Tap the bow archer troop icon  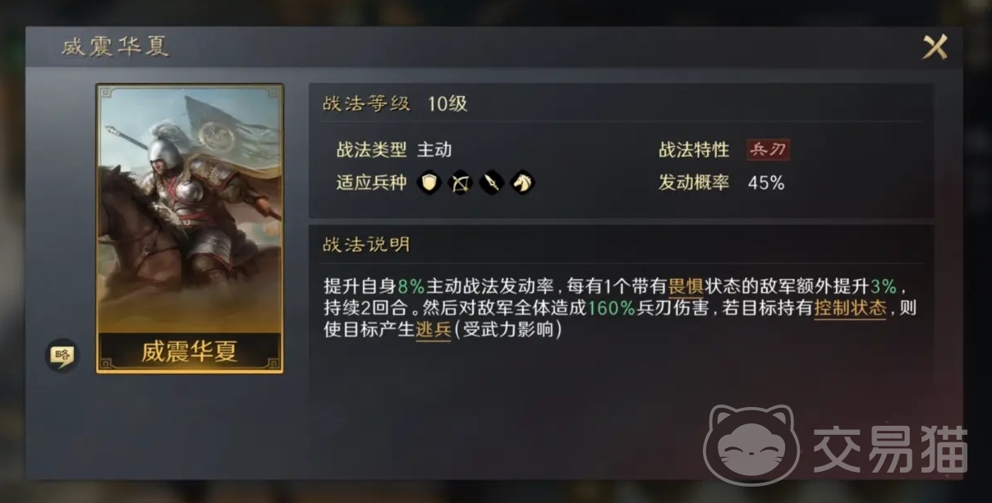(x=460, y=182)
